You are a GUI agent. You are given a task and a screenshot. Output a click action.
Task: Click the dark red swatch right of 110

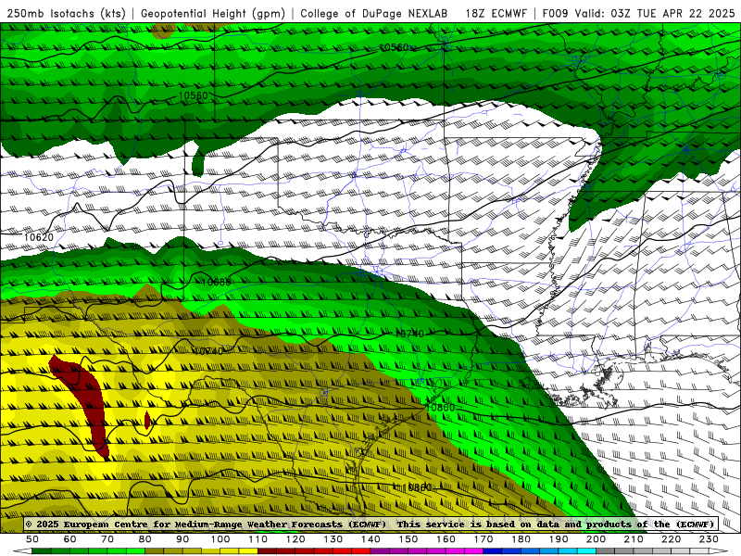267,551
